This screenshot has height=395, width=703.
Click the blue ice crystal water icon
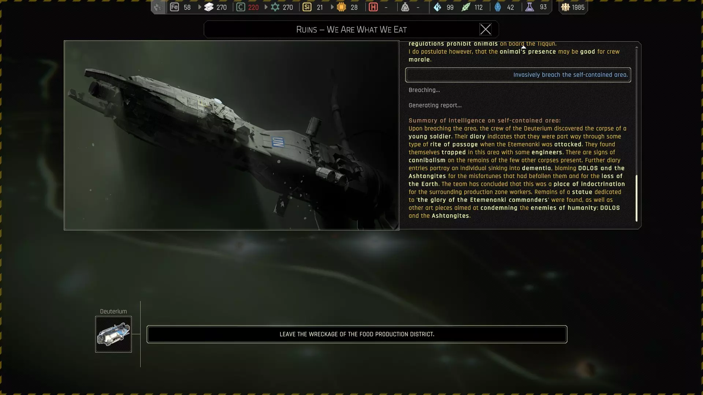[438, 7]
